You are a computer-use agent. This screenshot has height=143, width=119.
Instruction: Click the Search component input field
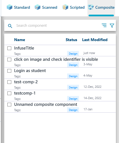point(57,26)
